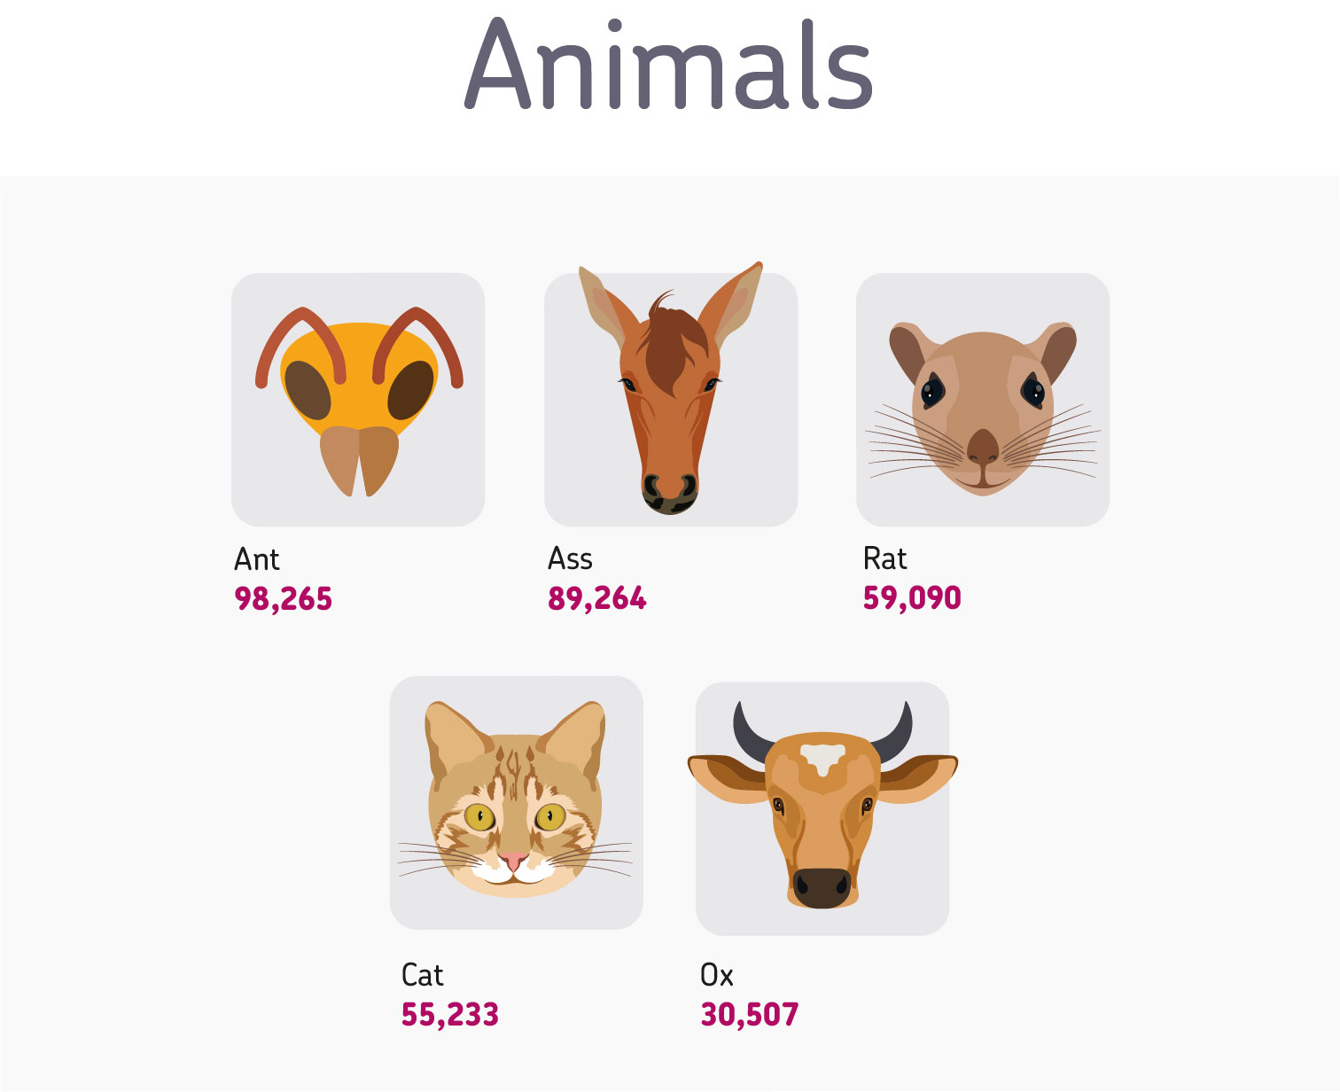1340x1092 pixels.
Task: Click the ox head with horns
Action: [x=822, y=805]
